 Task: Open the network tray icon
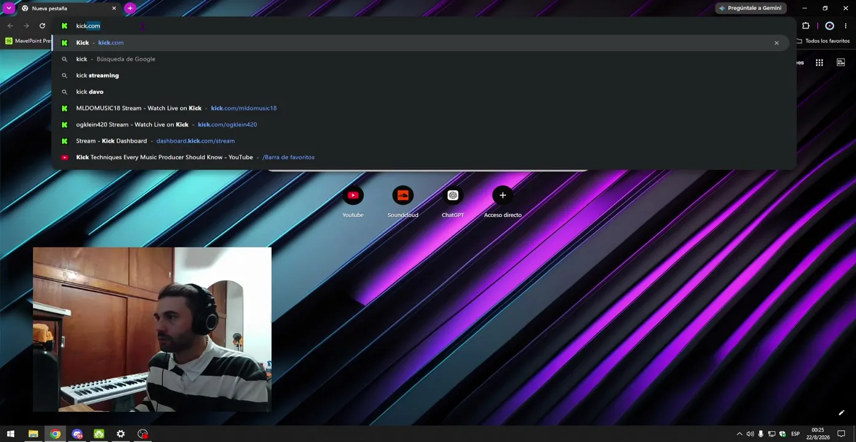pyautogui.click(x=772, y=434)
